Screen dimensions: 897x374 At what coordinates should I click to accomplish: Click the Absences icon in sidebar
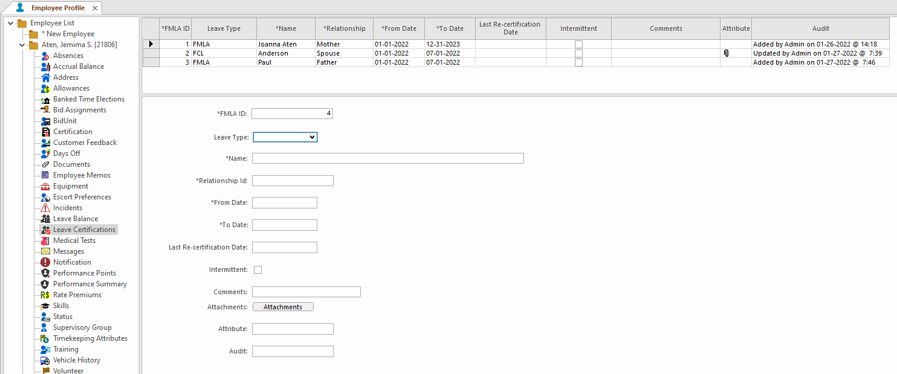(x=45, y=56)
